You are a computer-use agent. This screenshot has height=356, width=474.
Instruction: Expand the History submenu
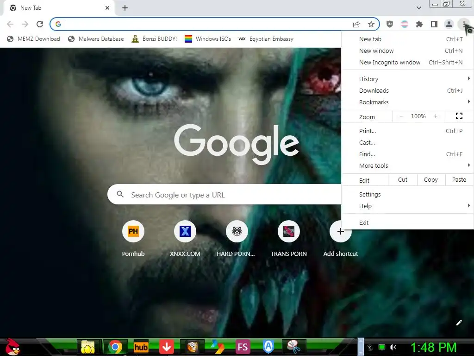(x=407, y=79)
